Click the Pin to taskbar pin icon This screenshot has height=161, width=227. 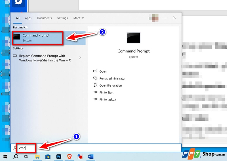pyautogui.click(x=95, y=99)
